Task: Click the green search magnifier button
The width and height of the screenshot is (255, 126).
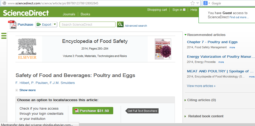Action: click(120, 24)
